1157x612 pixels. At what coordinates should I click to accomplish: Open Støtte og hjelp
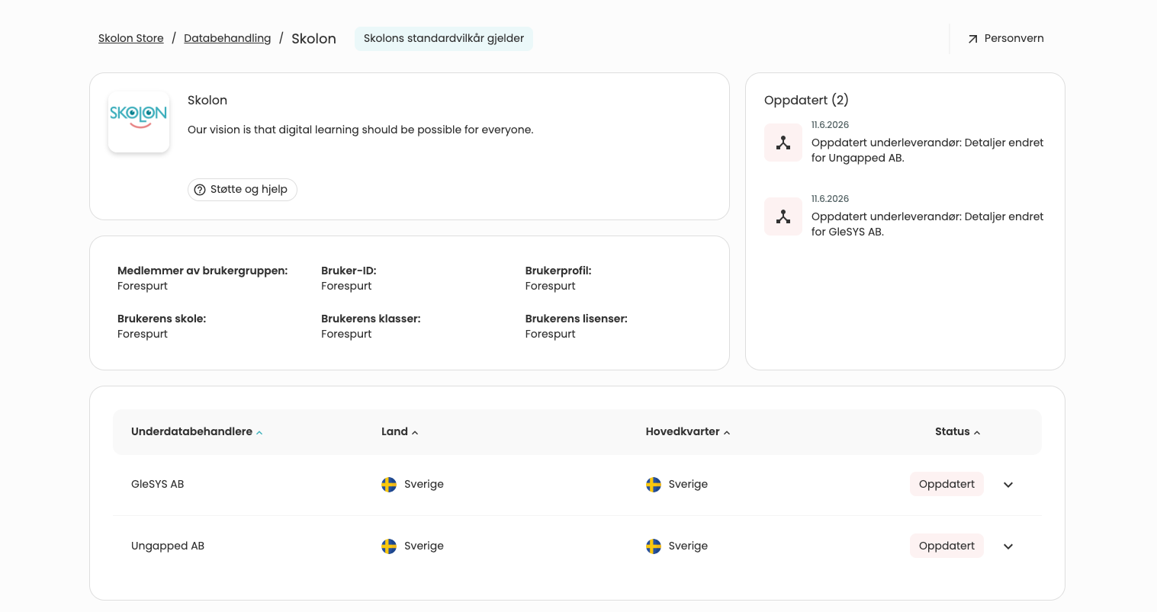pyautogui.click(x=243, y=190)
